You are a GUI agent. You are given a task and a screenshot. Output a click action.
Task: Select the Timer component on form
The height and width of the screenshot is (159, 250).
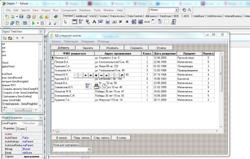coord(104,86)
